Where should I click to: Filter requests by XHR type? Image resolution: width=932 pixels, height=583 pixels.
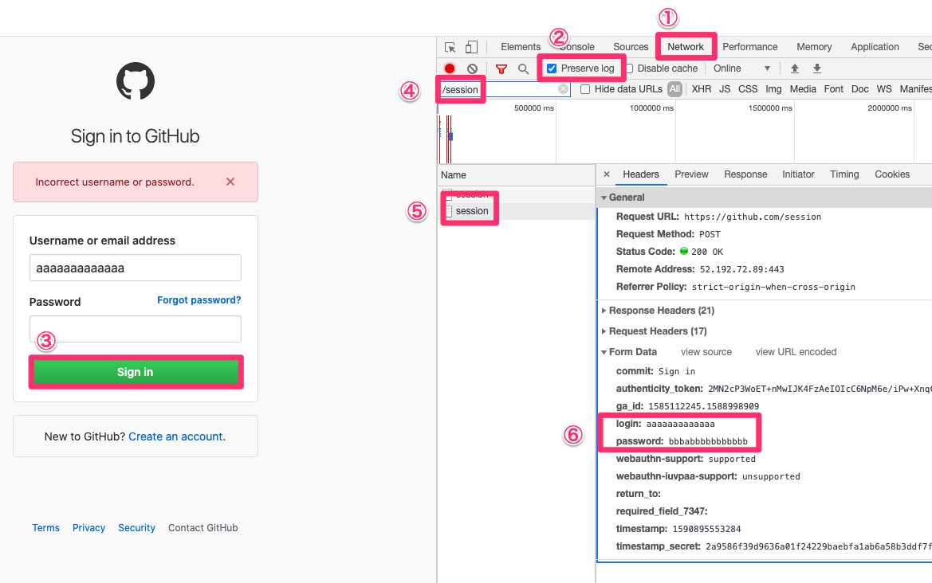702,89
